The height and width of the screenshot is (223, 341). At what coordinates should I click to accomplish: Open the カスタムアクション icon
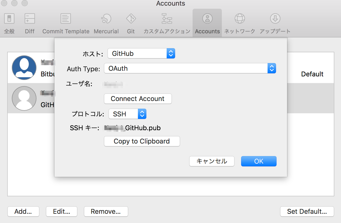pos(167,19)
